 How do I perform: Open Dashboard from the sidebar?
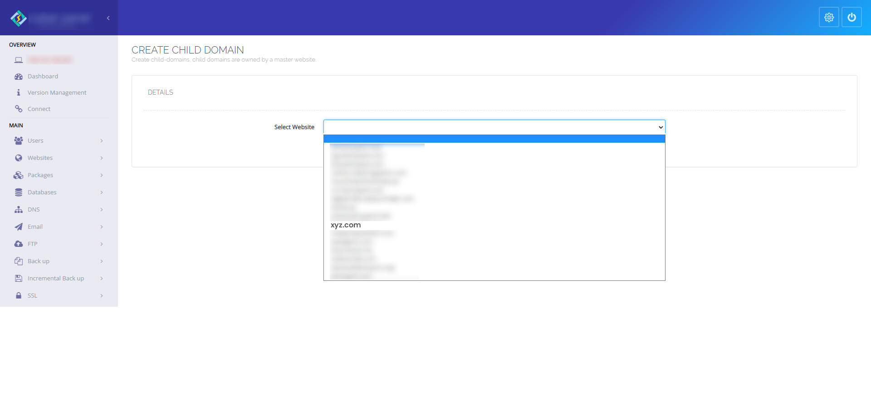(43, 77)
